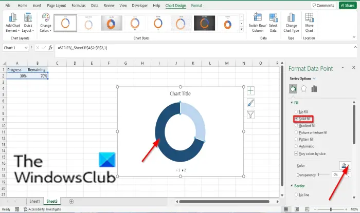Click Move Chart icon
Image resolution: width=360 pixels, height=213 pixels.
tap(309, 17)
